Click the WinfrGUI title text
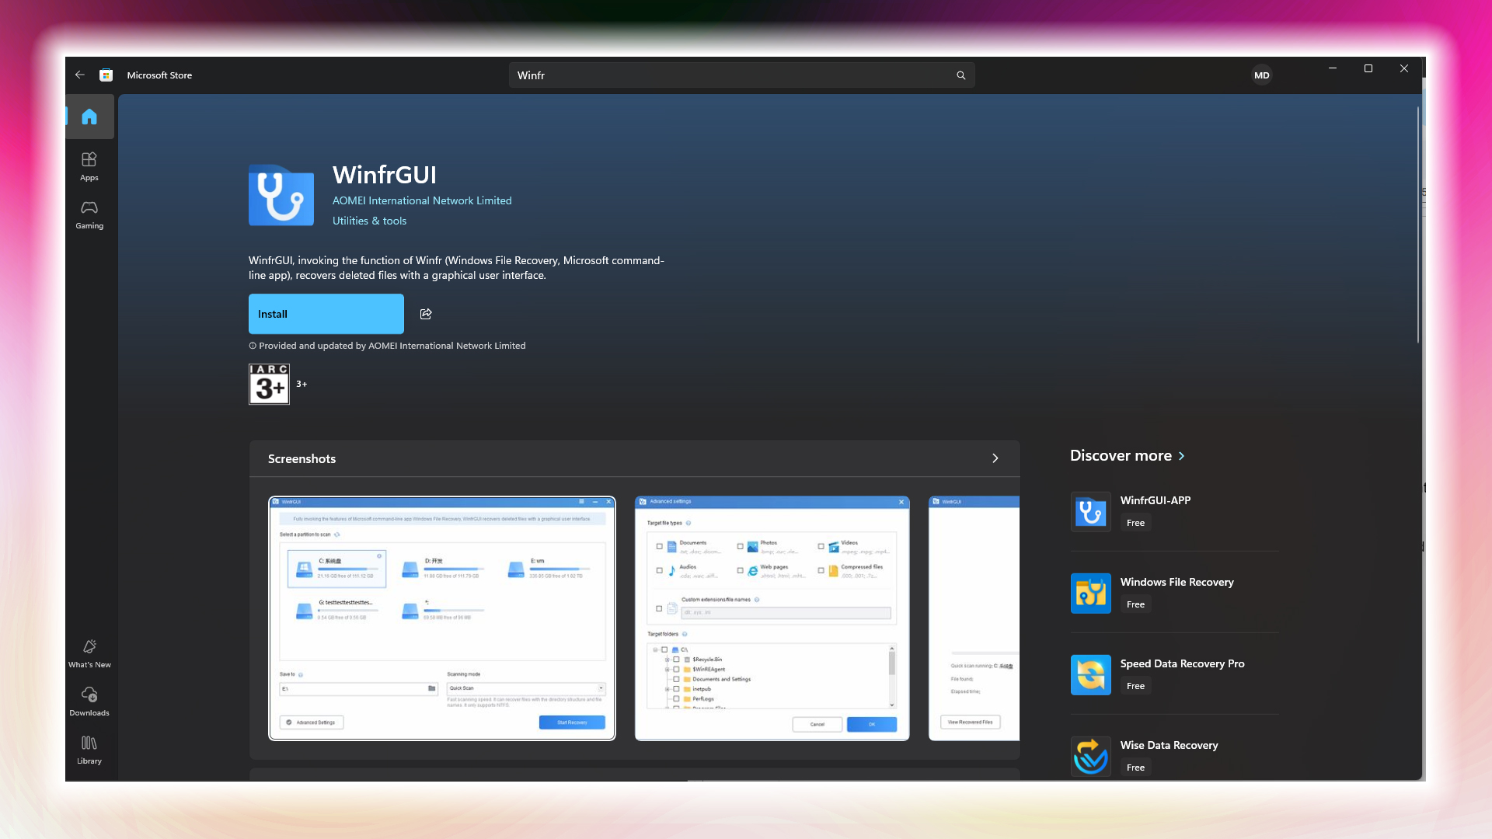This screenshot has width=1492, height=839. pyautogui.click(x=385, y=175)
